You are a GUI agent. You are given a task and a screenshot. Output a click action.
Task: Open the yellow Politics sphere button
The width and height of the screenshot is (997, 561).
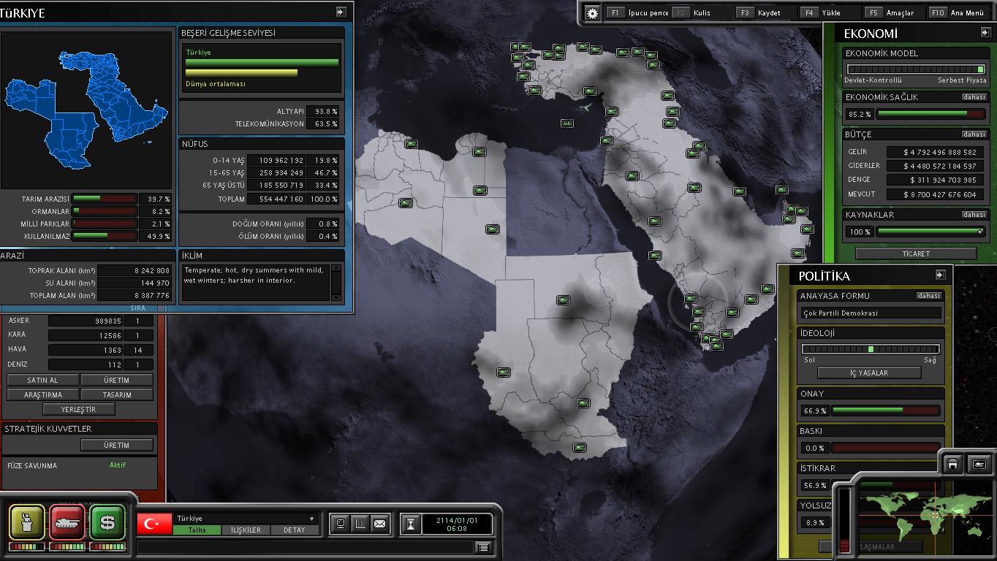point(26,522)
